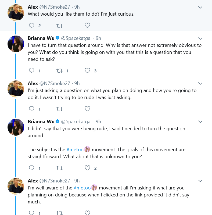Open Brianna Wu's avatar photo on first reply

point(16,44)
